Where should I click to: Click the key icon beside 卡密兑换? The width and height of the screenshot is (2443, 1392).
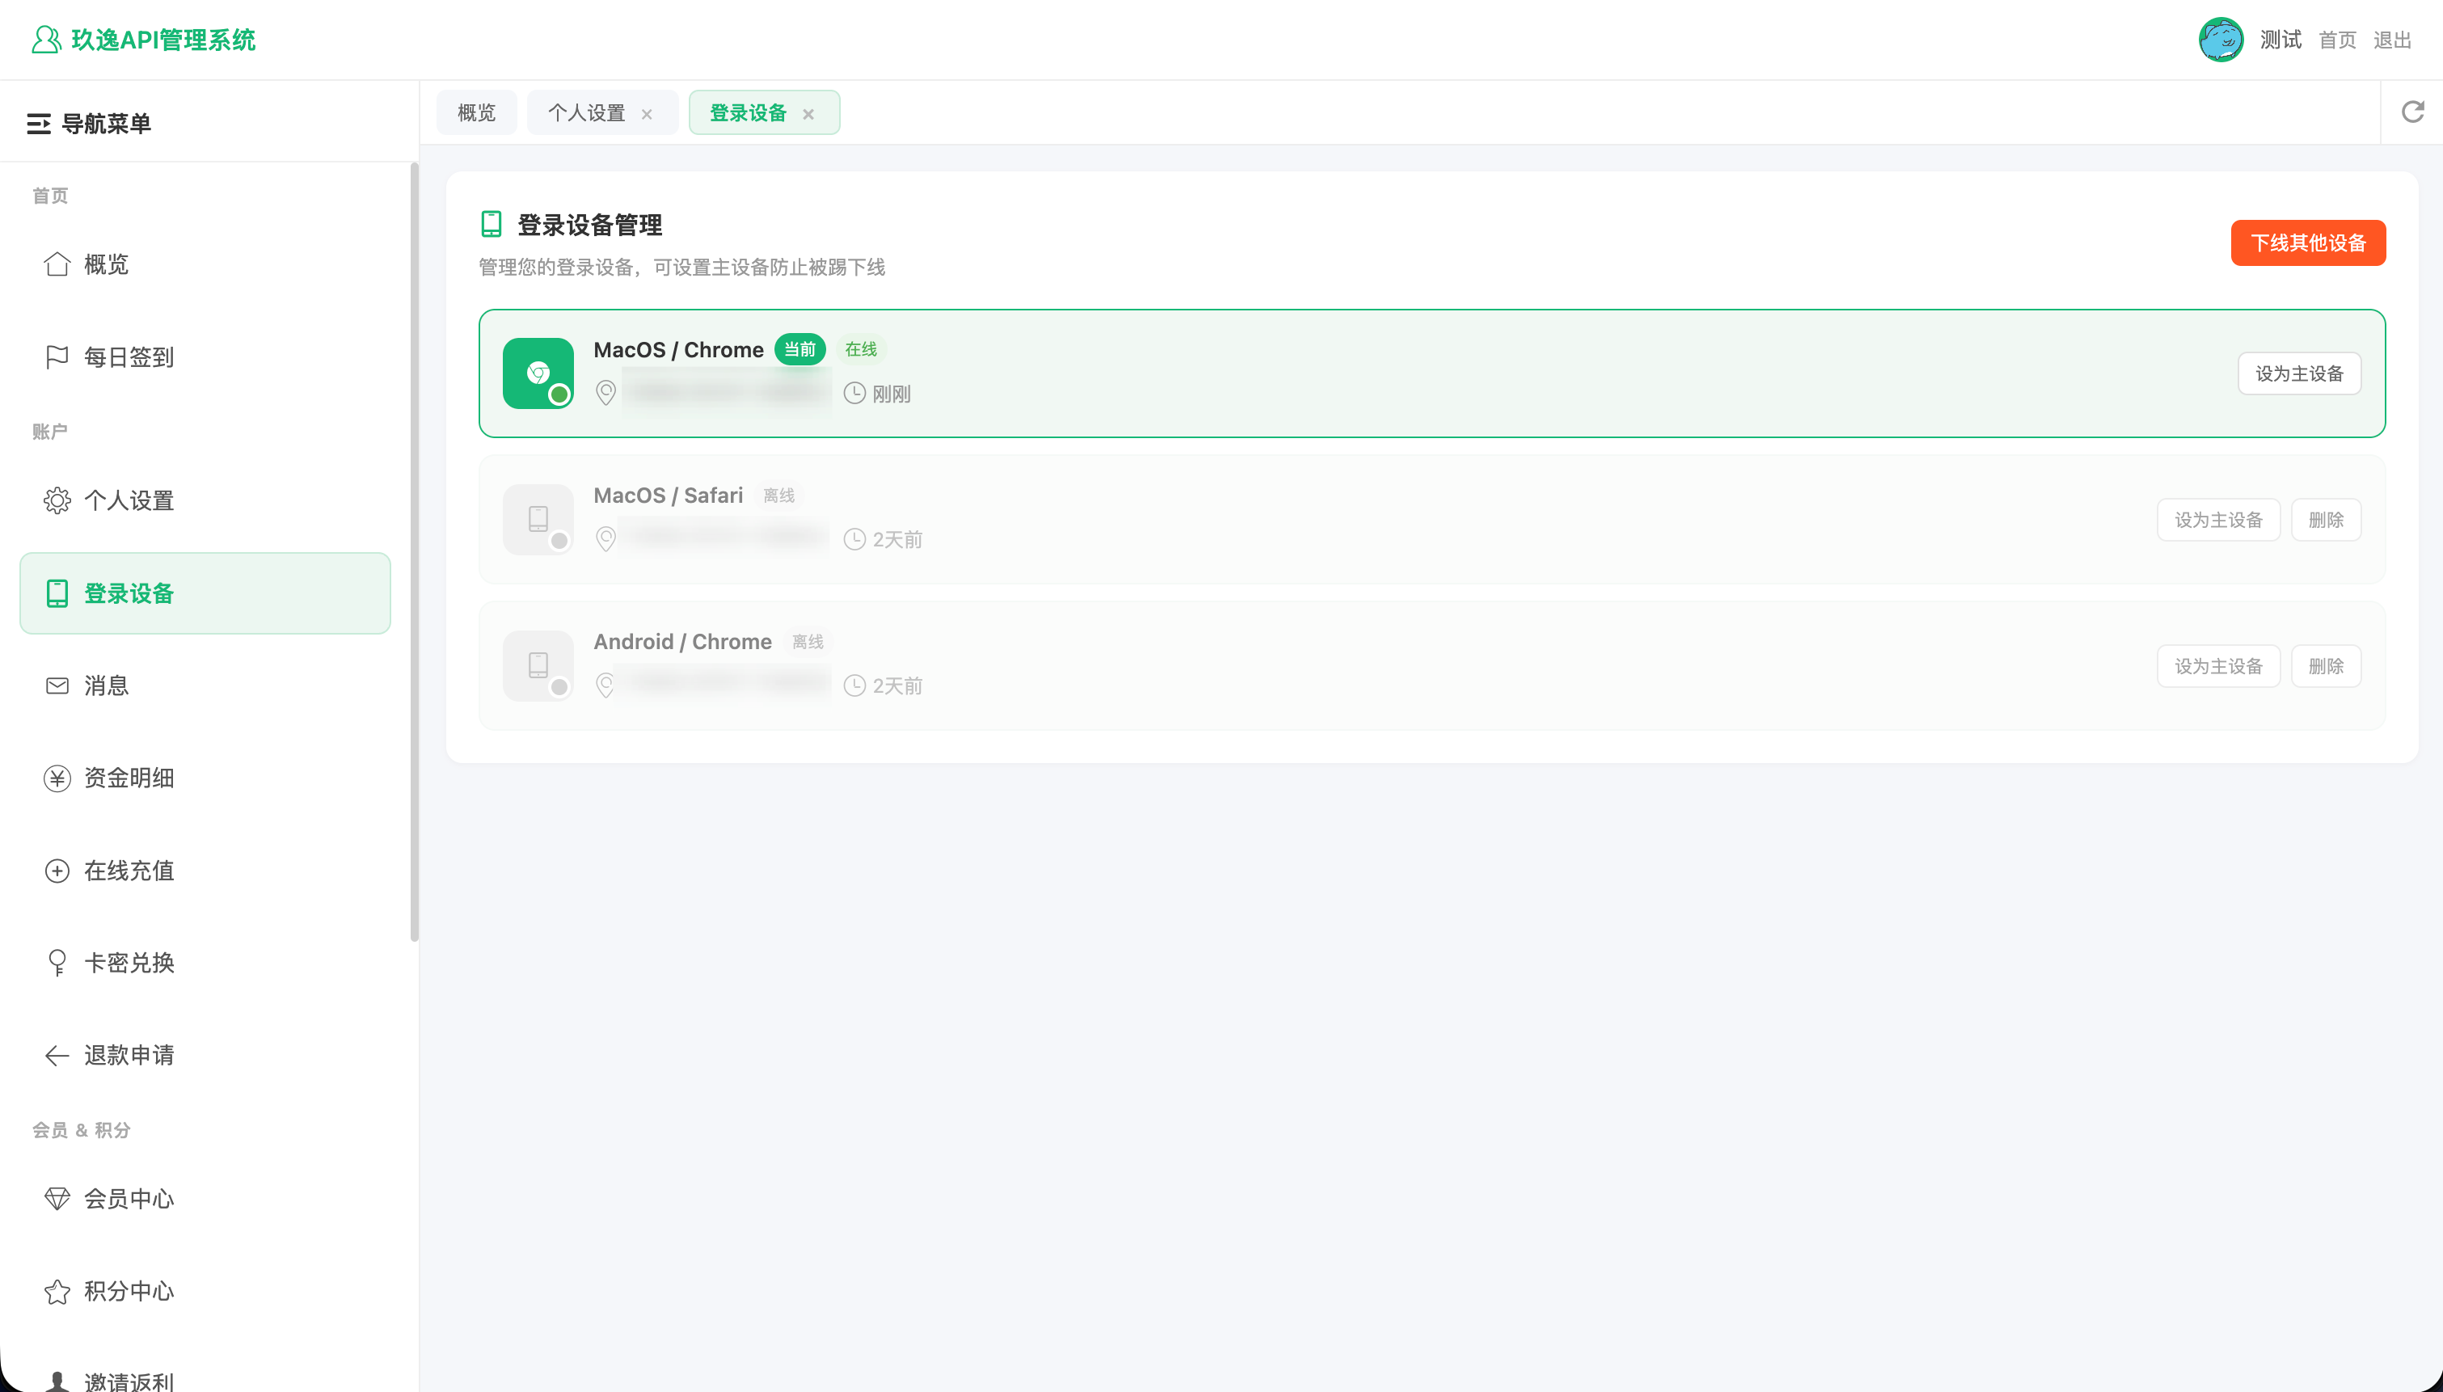point(57,963)
